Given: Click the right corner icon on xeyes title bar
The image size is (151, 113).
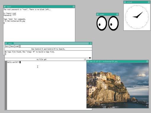Looking at the screenshot, I should [x=117, y=14].
